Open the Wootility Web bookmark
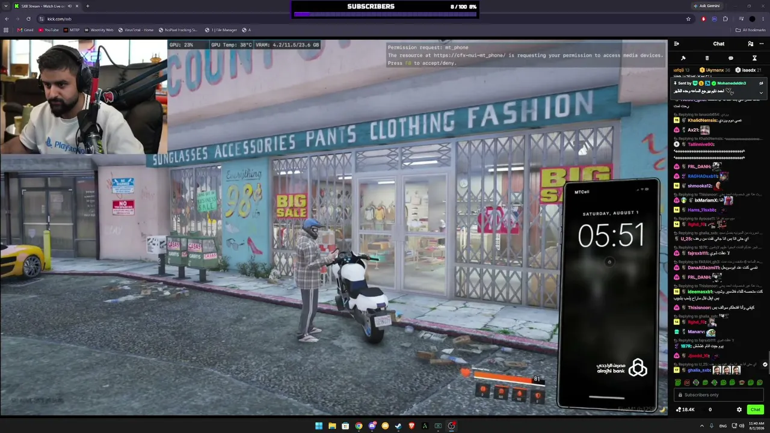The image size is (770, 433). pos(99,30)
